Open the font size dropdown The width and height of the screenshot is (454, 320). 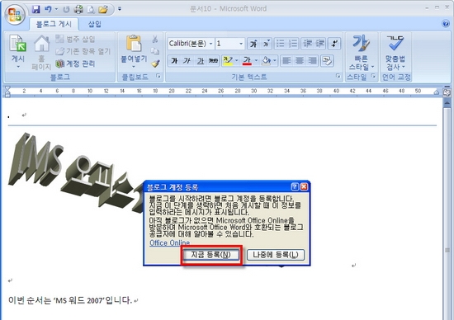pos(241,44)
